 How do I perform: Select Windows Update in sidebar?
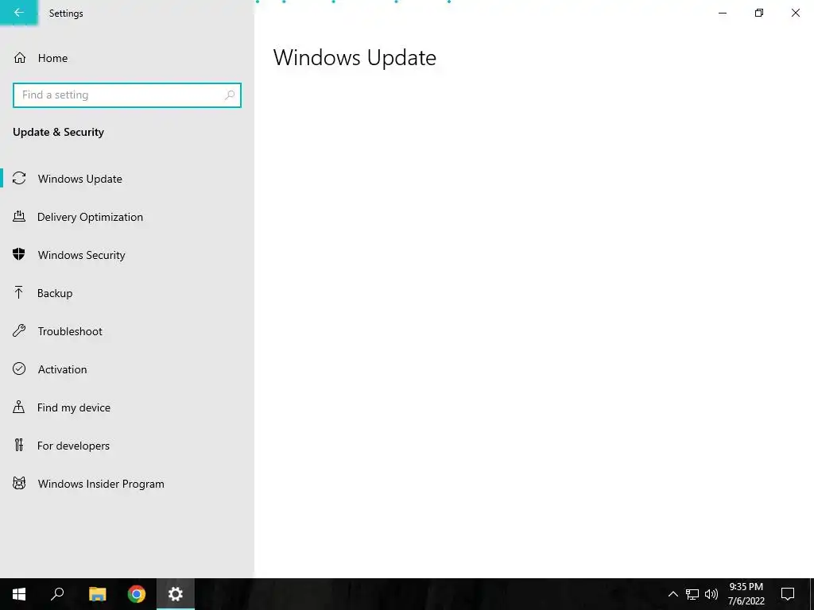coord(127,179)
